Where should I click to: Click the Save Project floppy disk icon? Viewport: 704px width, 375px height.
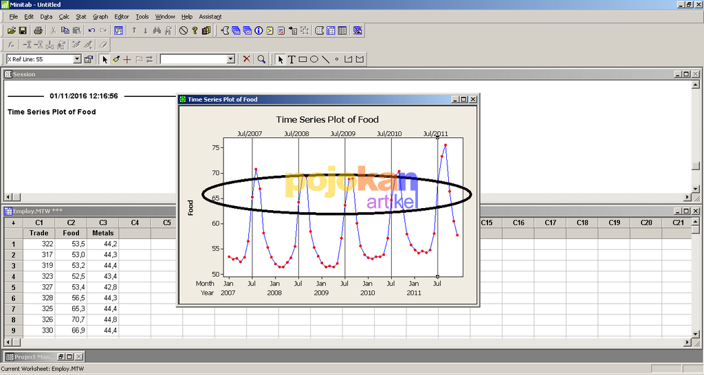pos(23,30)
